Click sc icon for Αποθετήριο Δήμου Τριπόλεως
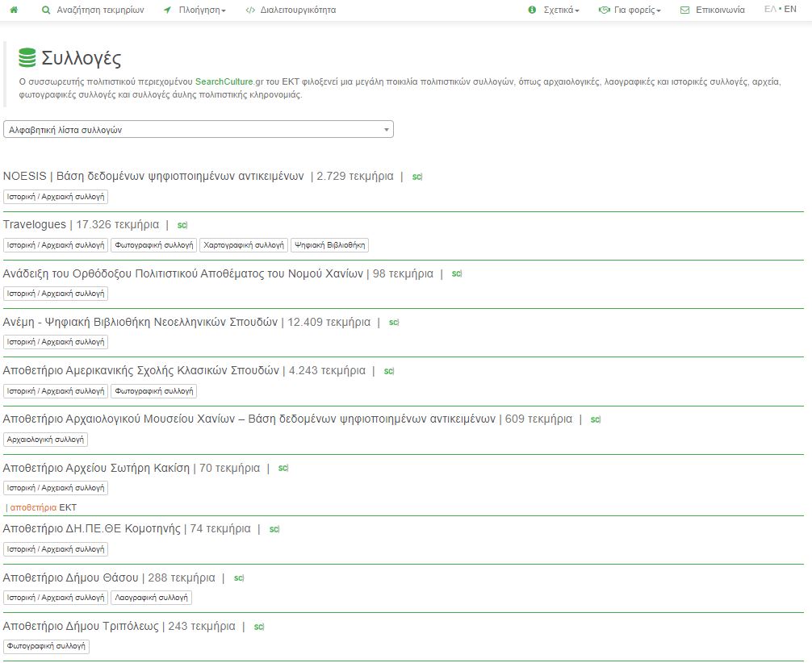This screenshot has height=663, width=812. tap(258, 627)
